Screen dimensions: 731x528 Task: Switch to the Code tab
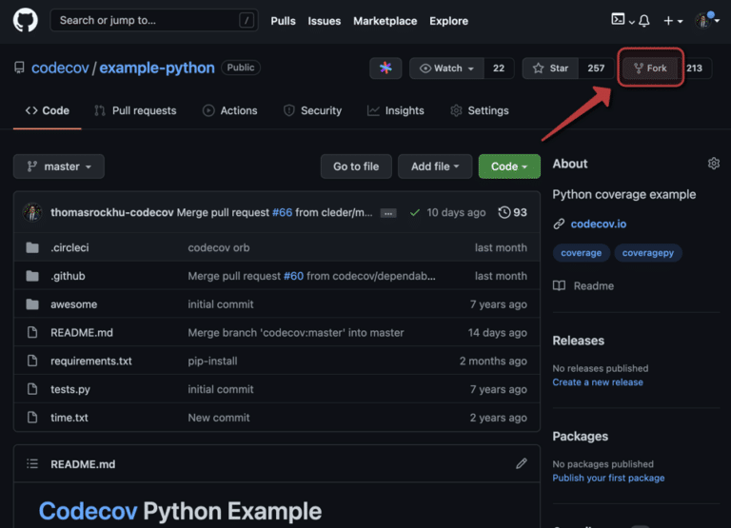click(x=48, y=110)
